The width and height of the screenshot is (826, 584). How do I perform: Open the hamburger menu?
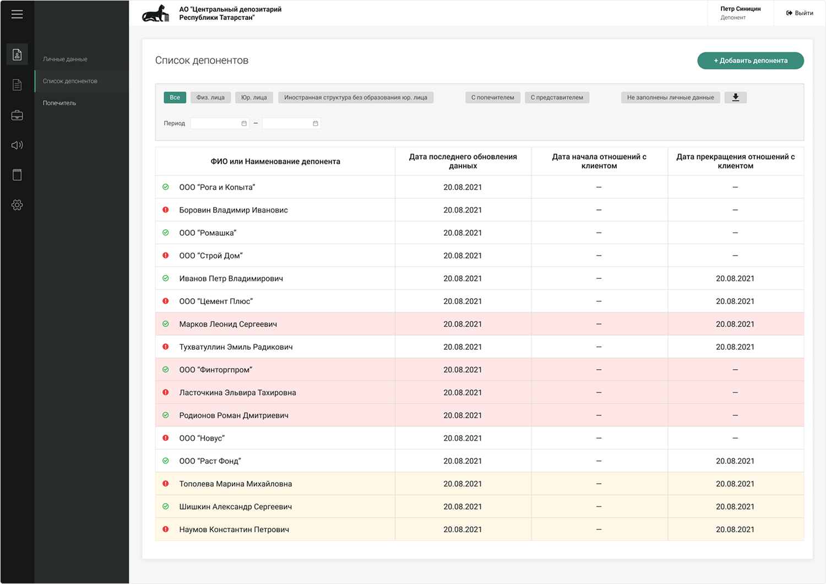pos(17,14)
